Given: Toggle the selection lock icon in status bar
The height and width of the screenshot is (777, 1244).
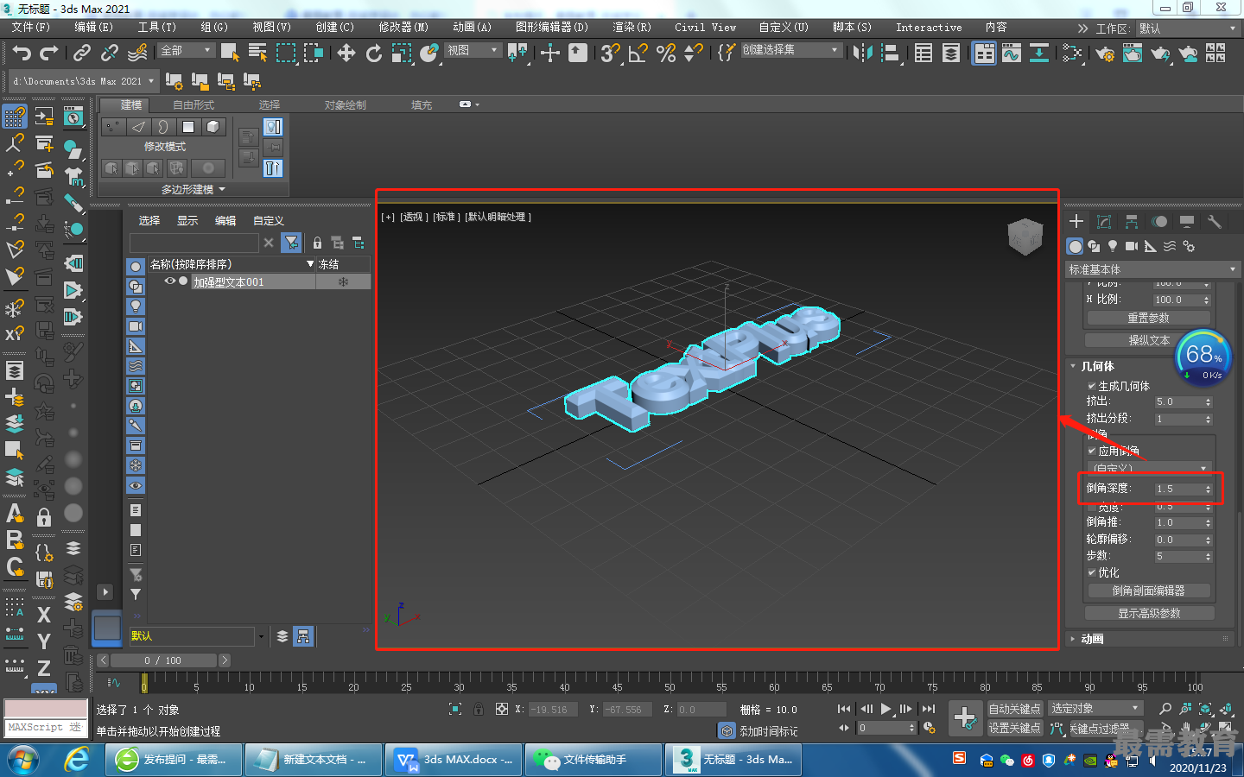Looking at the screenshot, I should [x=479, y=709].
